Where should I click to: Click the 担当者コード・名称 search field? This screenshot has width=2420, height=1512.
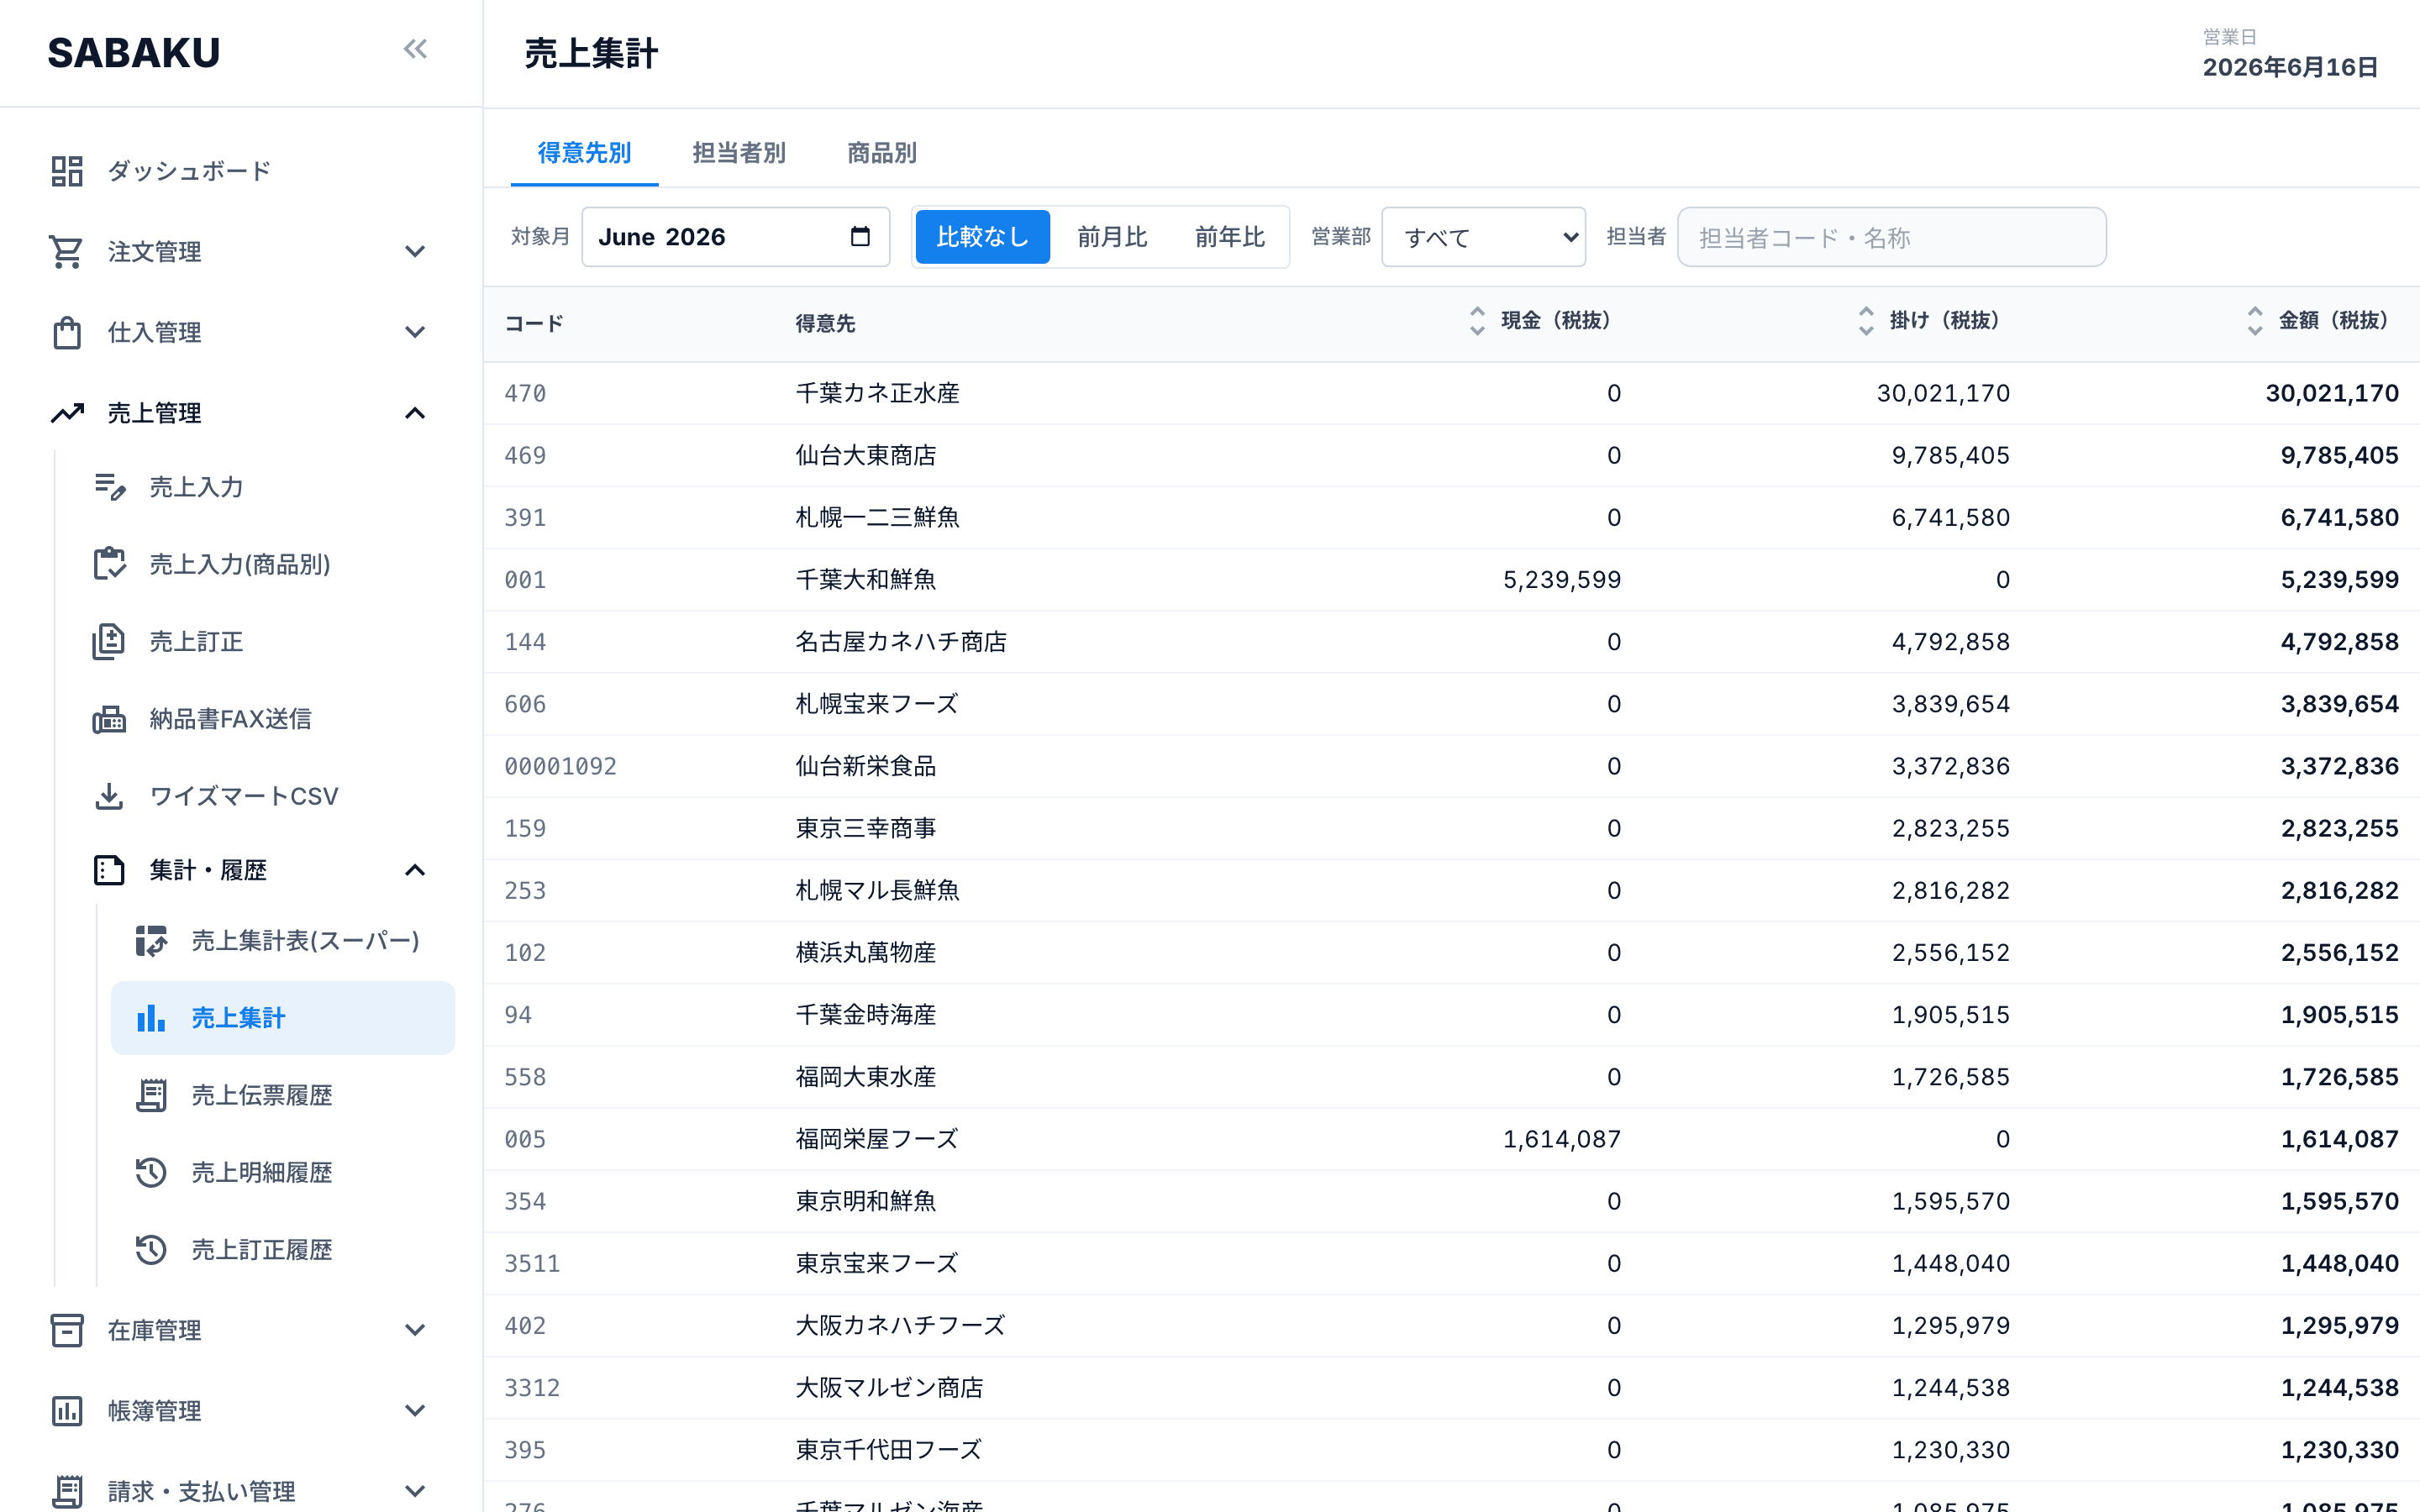pos(1891,237)
